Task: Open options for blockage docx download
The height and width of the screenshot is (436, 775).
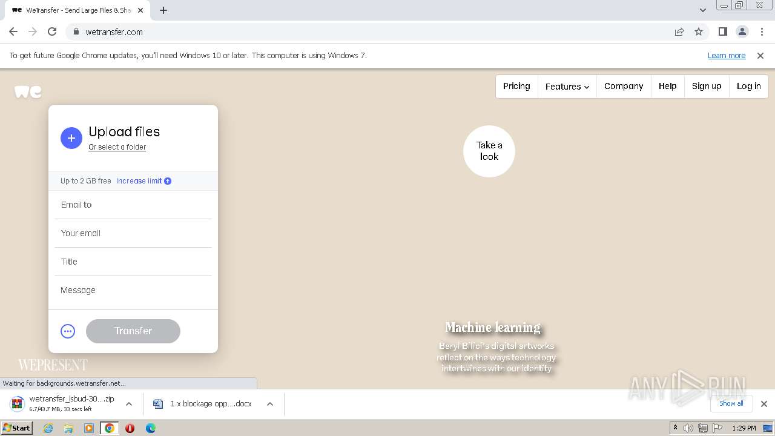Action: (x=270, y=404)
